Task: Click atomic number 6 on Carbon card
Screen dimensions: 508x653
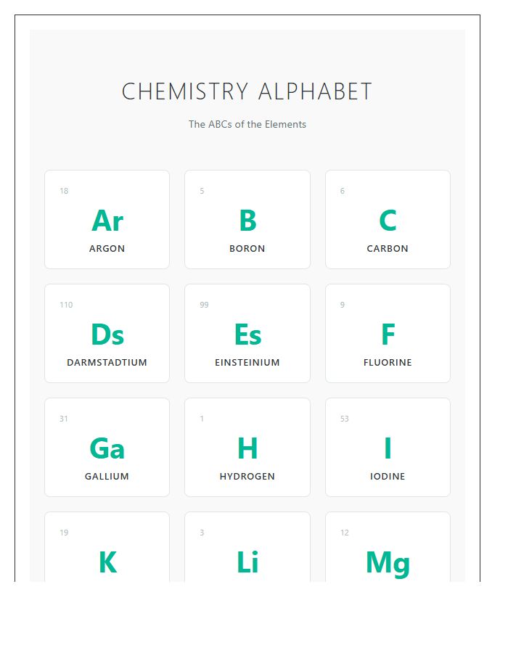Action: coord(343,191)
